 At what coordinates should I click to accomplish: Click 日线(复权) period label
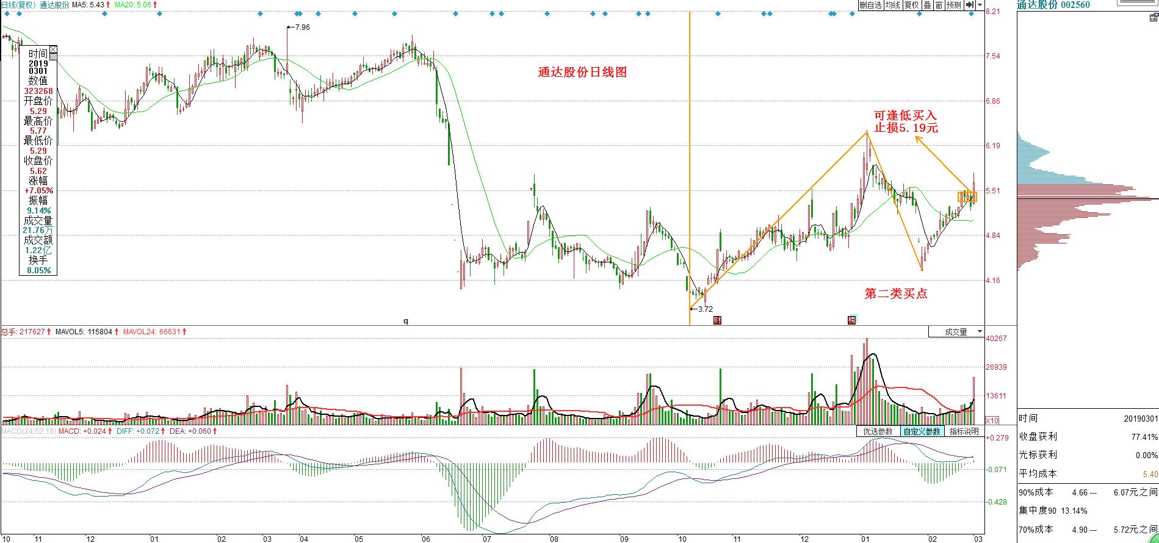(x=19, y=5)
